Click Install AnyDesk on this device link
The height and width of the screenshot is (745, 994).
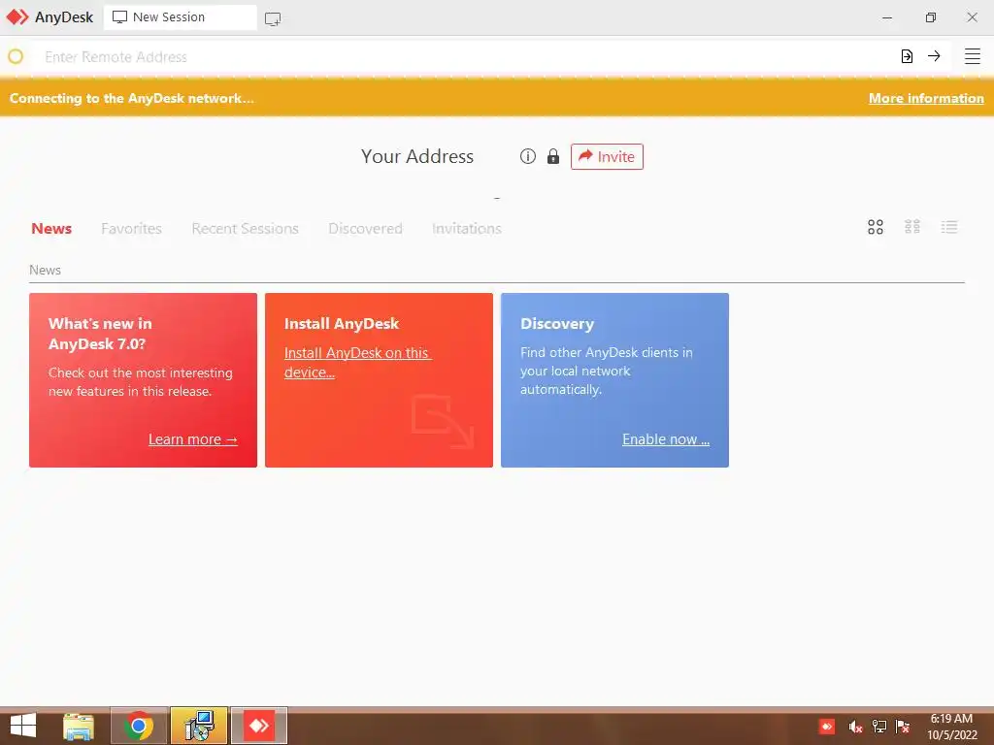tap(357, 363)
